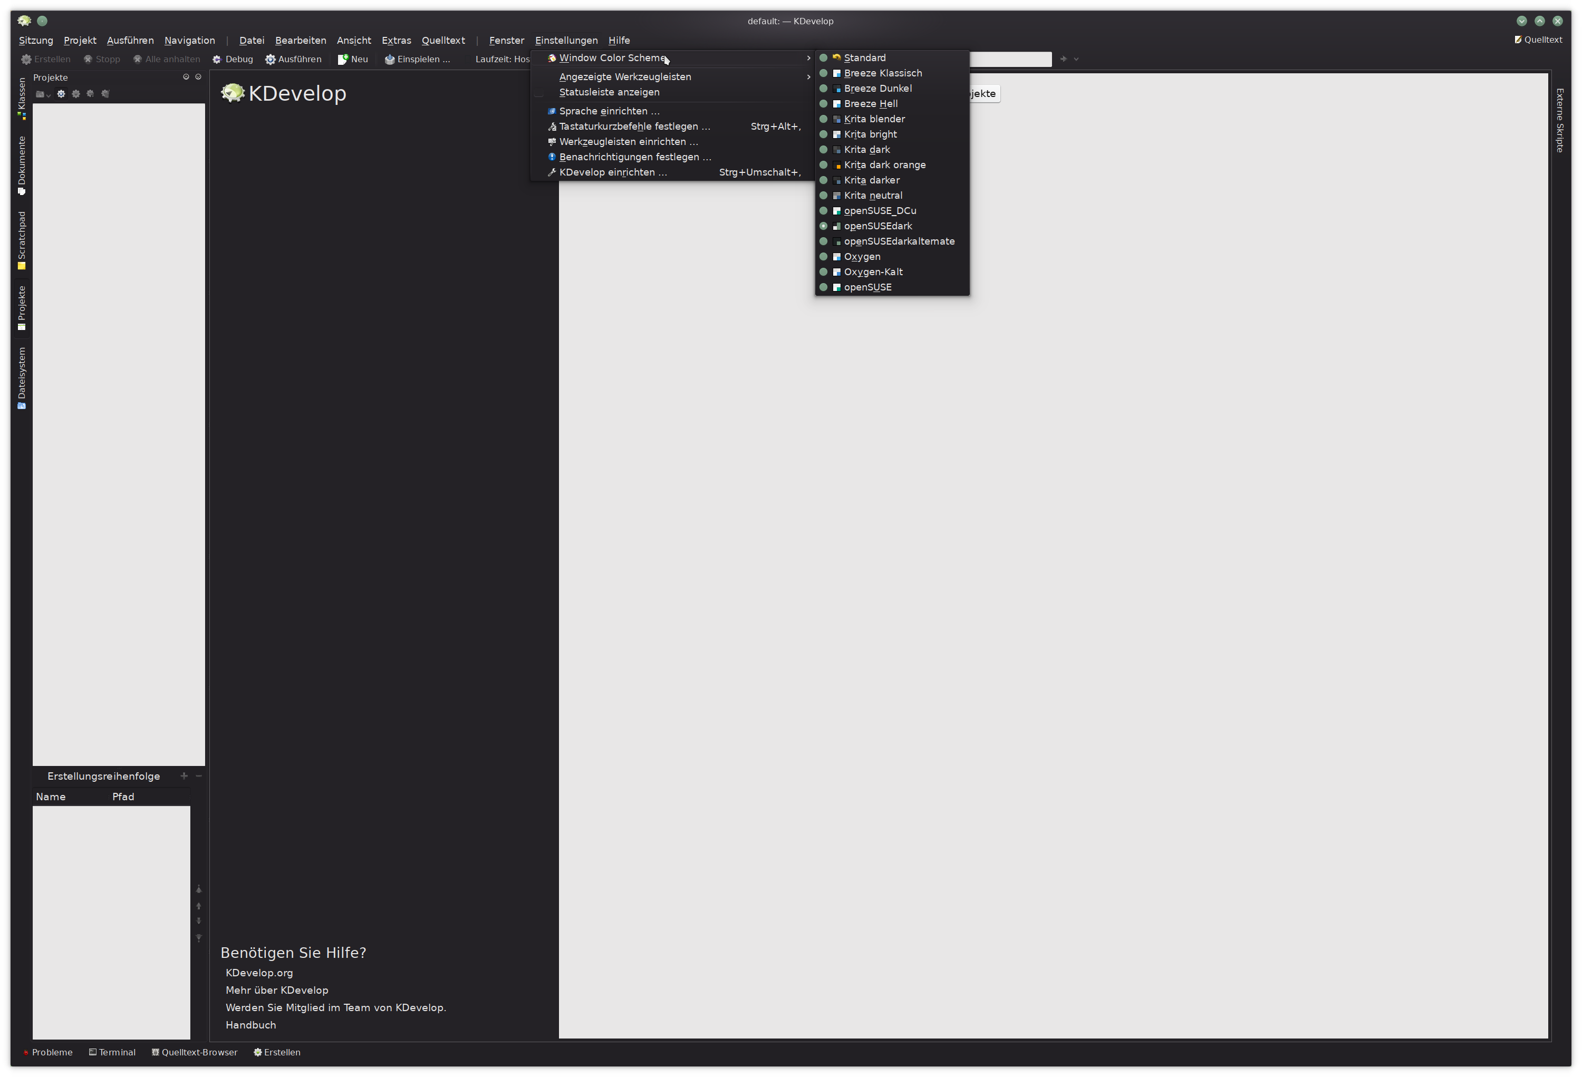1582x1077 pixels.
Task: Open Window Color Scheme submenu
Action: pyautogui.click(x=672, y=58)
